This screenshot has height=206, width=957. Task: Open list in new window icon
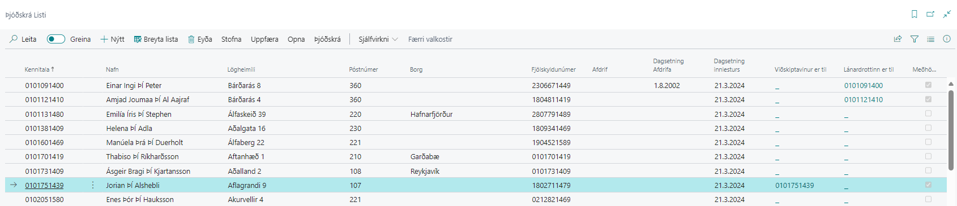click(x=930, y=14)
